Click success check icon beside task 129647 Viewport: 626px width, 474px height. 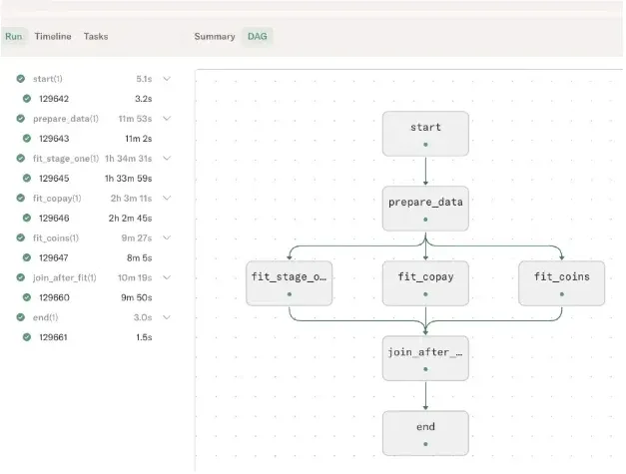pos(27,257)
